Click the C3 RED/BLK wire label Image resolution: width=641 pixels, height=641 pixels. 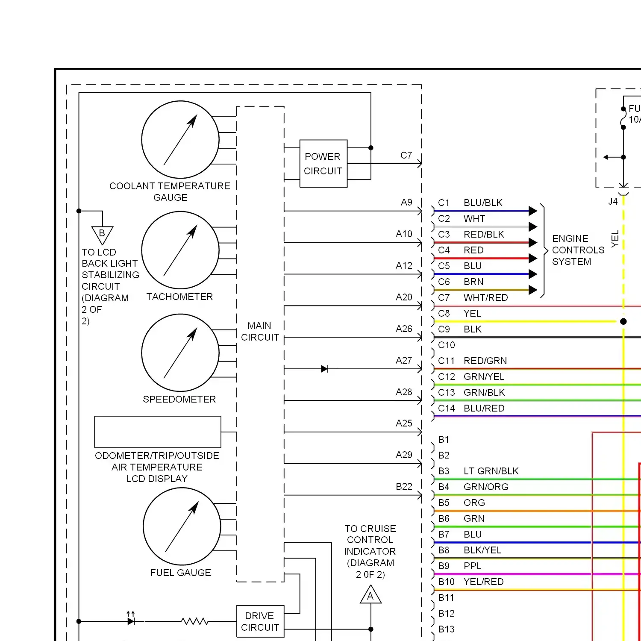(x=471, y=234)
